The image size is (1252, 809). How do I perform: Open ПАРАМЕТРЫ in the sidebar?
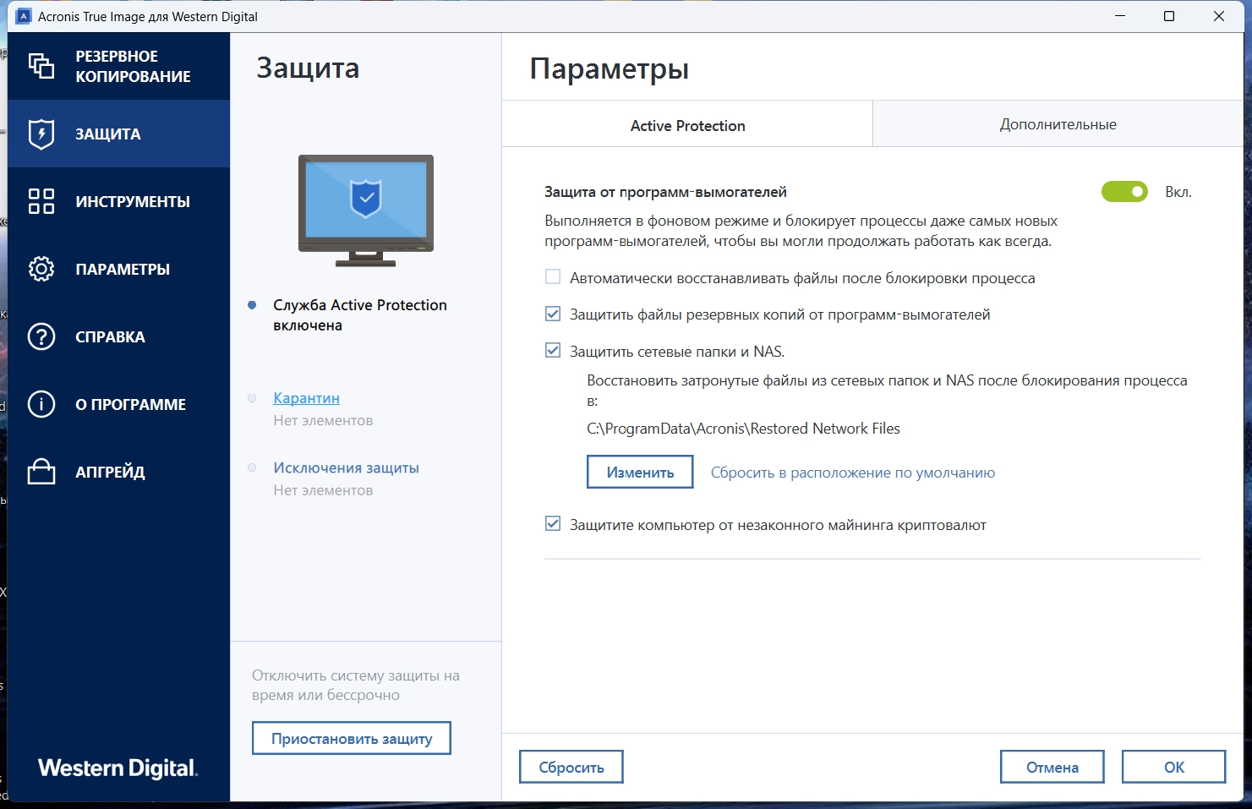[x=118, y=269]
